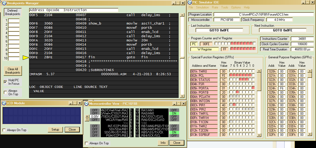Click the GPR 024h value F6
This screenshot has width=316, height=148.
(282, 88)
